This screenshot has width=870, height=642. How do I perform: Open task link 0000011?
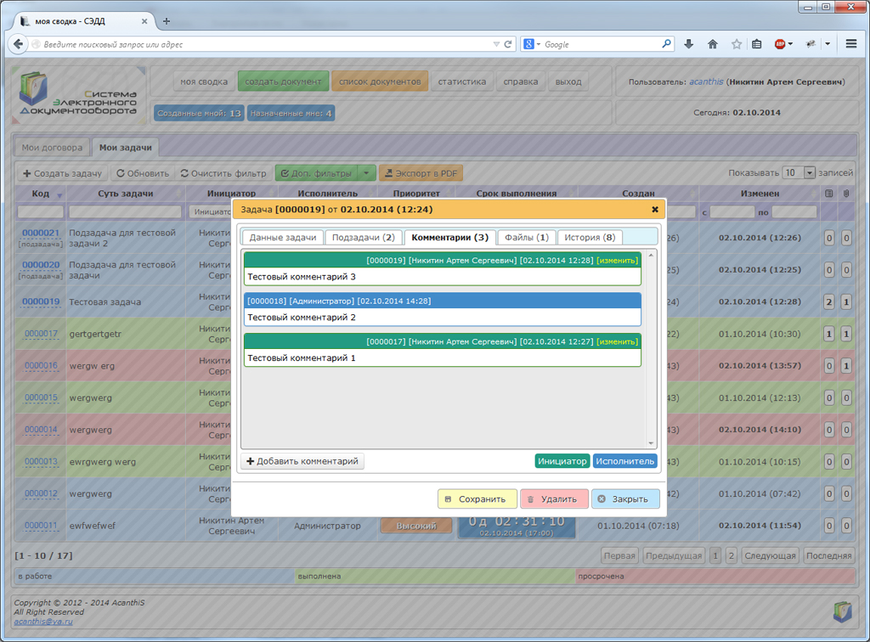coord(41,526)
